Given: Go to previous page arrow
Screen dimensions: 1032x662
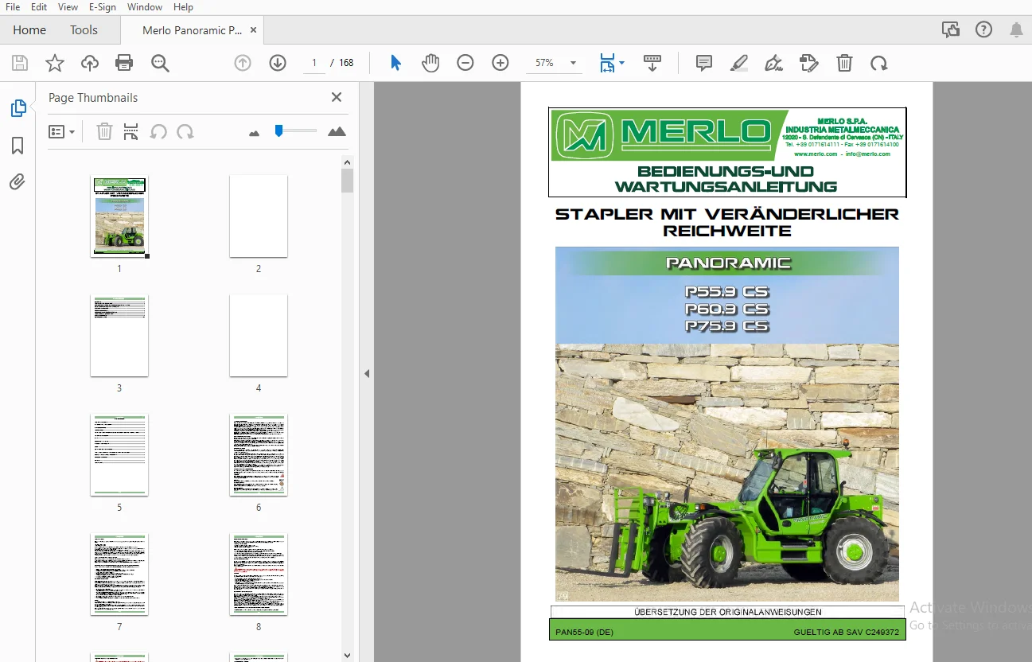Looking at the screenshot, I should pyautogui.click(x=243, y=63).
